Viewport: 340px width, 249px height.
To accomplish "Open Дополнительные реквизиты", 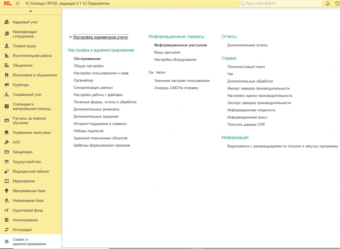I will tap(97, 109).
